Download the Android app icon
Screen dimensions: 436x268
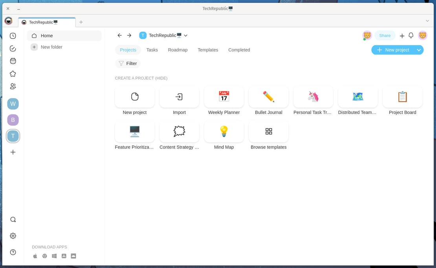73,256
